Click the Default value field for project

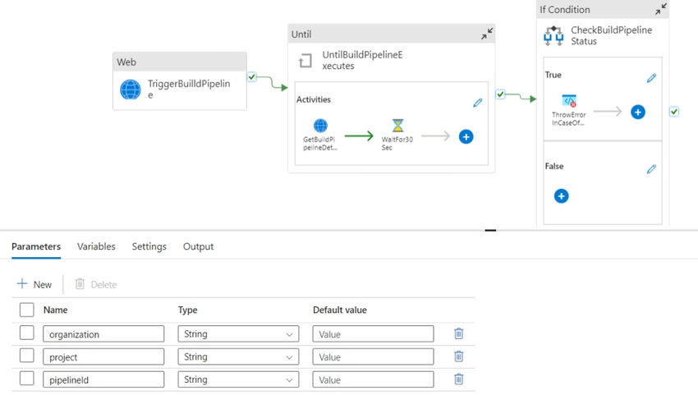coord(373,356)
